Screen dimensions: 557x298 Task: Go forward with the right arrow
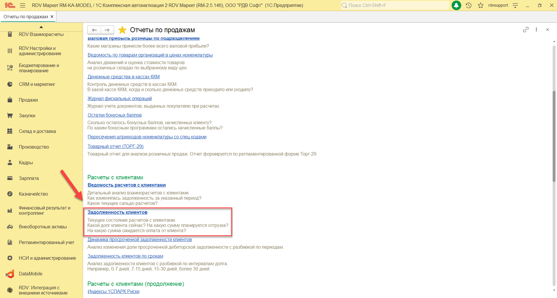click(107, 30)
